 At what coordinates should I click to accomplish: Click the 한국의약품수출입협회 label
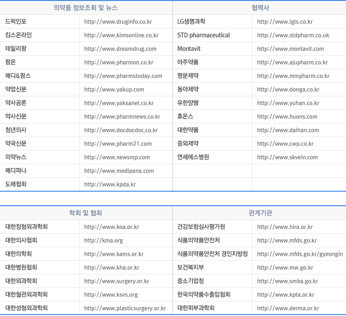(x=204, y=294)
